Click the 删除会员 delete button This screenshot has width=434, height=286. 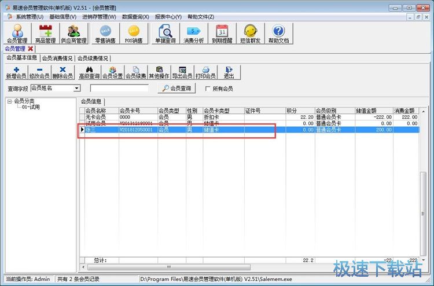[x=62, y=72]
